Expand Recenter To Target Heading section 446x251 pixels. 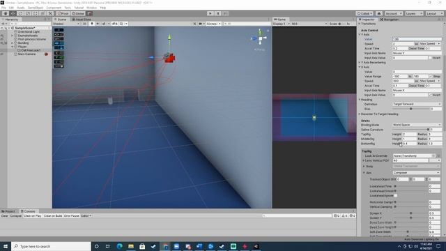pos(360,114)
